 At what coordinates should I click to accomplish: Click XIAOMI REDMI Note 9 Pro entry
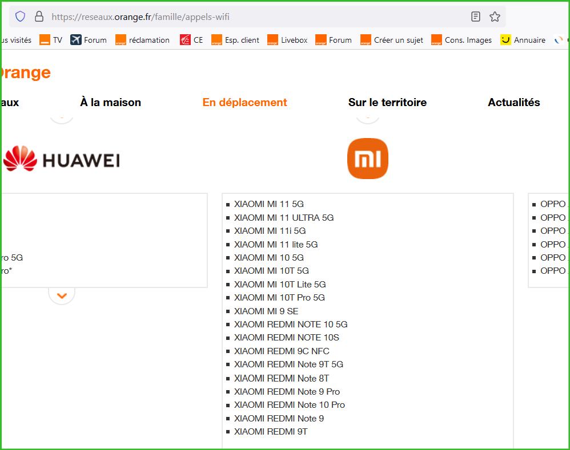coord(287,392)
